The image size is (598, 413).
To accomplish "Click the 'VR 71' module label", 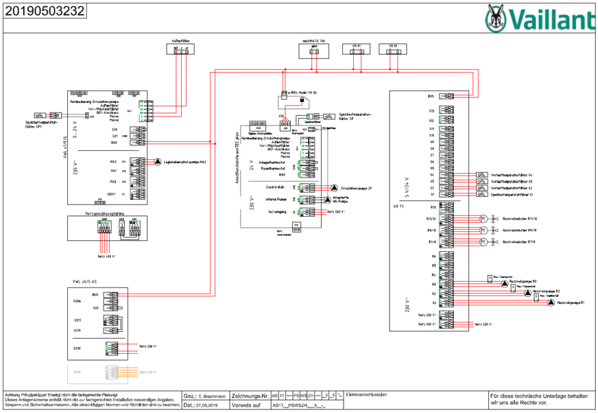I will coord(398,206).
